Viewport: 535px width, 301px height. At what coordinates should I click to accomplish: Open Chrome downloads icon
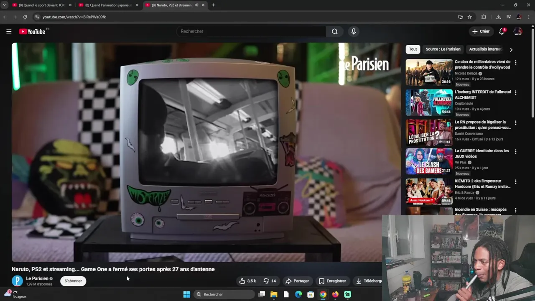(x=499, y=17)
